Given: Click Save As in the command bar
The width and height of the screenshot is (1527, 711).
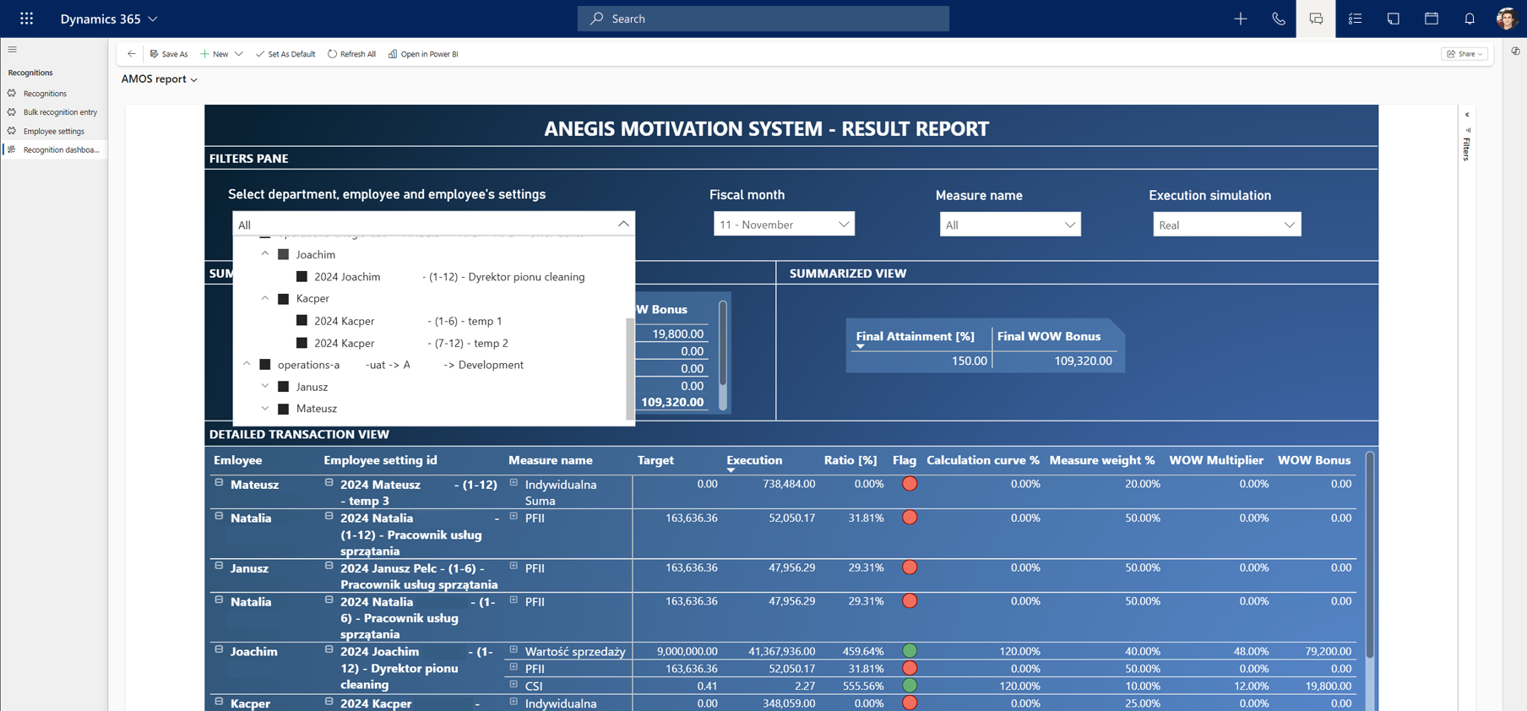Looking at the screenshot, I should point(169,54).
